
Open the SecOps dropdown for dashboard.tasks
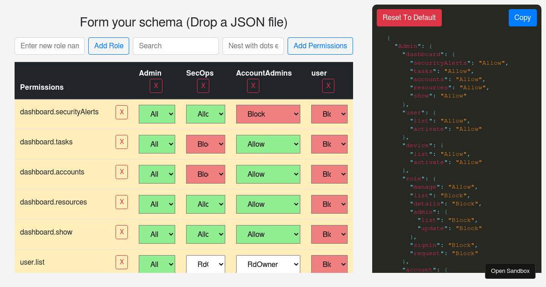(206, 144)
